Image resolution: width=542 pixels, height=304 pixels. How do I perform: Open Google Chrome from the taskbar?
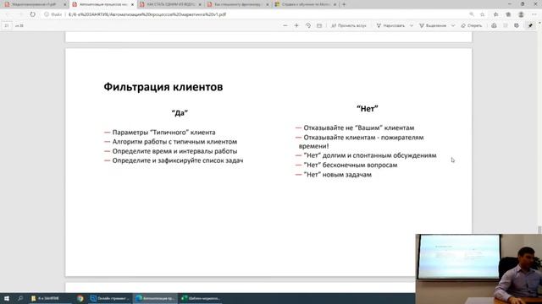click(80, 298)
